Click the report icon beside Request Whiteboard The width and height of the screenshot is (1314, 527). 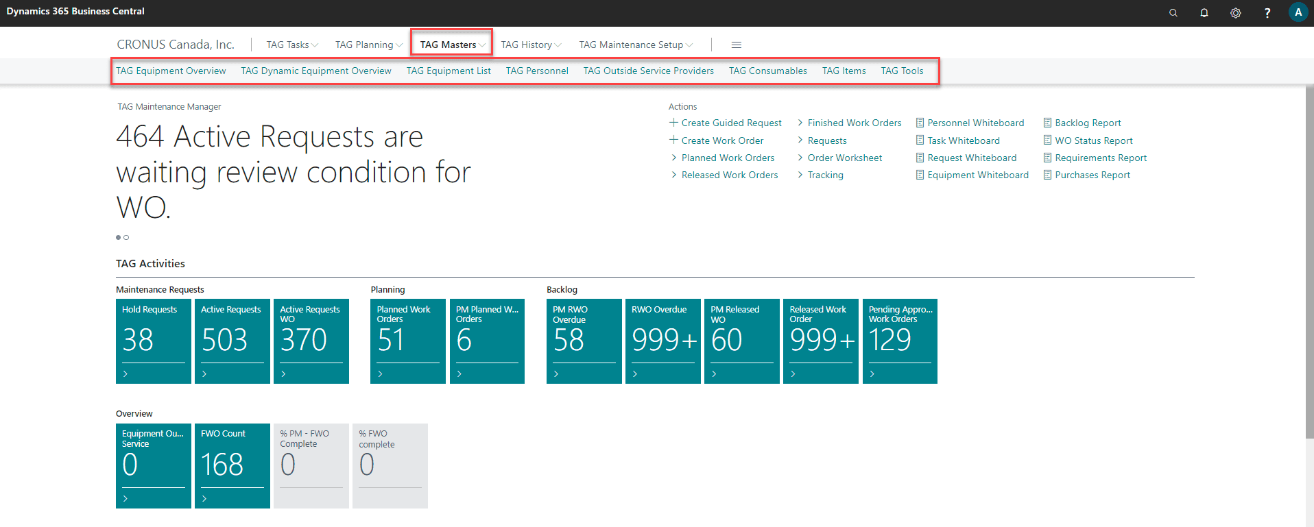pos(920,158)
